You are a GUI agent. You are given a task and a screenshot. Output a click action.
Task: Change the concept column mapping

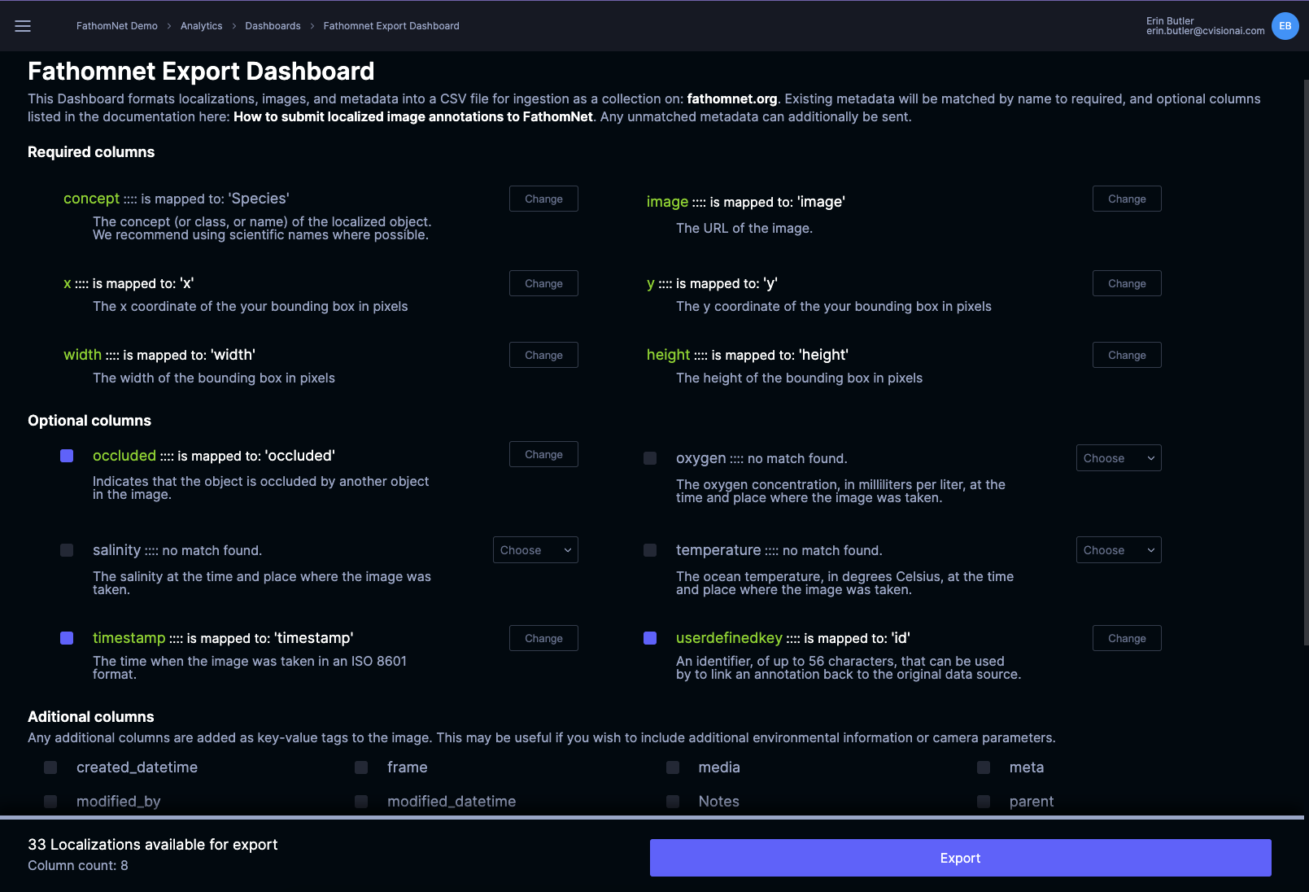pyautogui.click(x=543, y=199)
